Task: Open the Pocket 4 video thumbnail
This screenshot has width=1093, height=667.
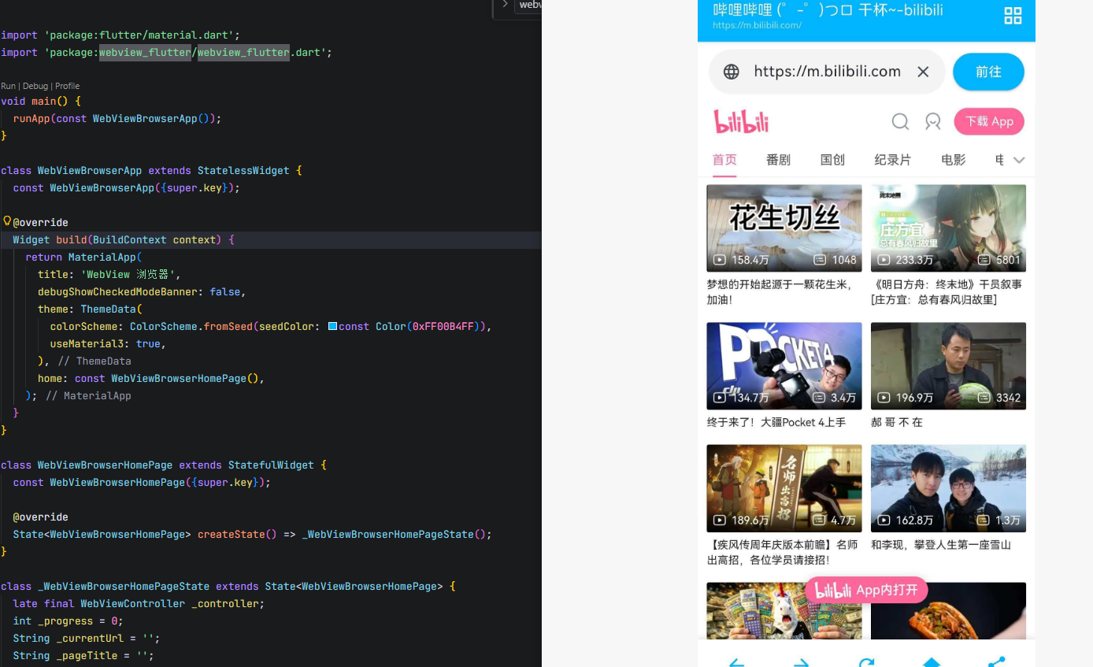Action: (x=784, y=365)
